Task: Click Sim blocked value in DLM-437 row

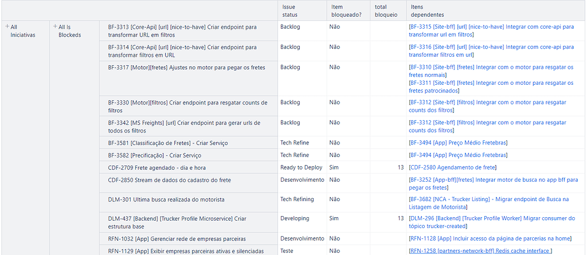Action: click(334, 218)
